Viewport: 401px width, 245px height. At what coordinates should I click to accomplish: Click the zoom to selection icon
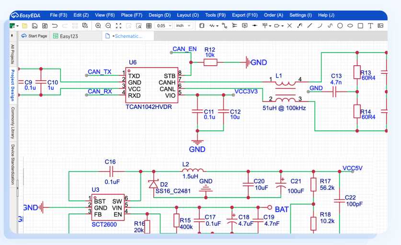pos(138,25)
